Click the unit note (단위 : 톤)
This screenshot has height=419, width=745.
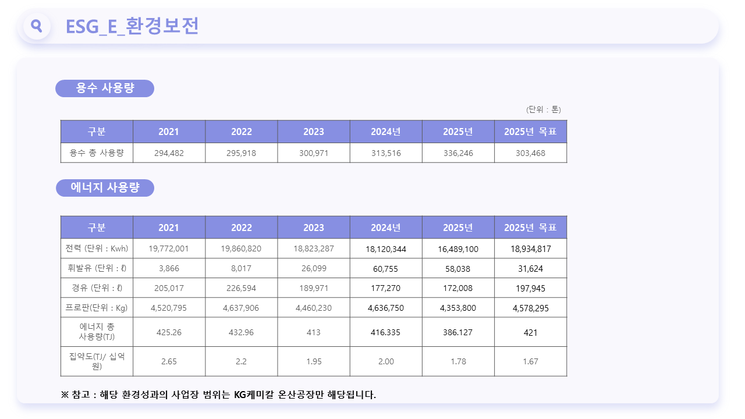(544, 109)
